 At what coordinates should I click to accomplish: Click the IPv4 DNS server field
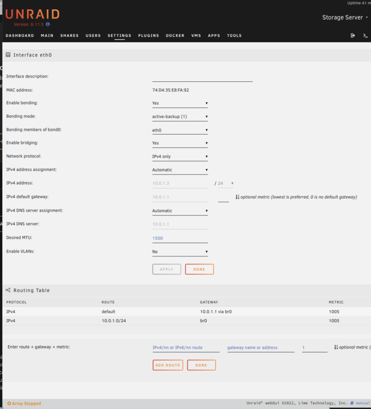point(180,224)
